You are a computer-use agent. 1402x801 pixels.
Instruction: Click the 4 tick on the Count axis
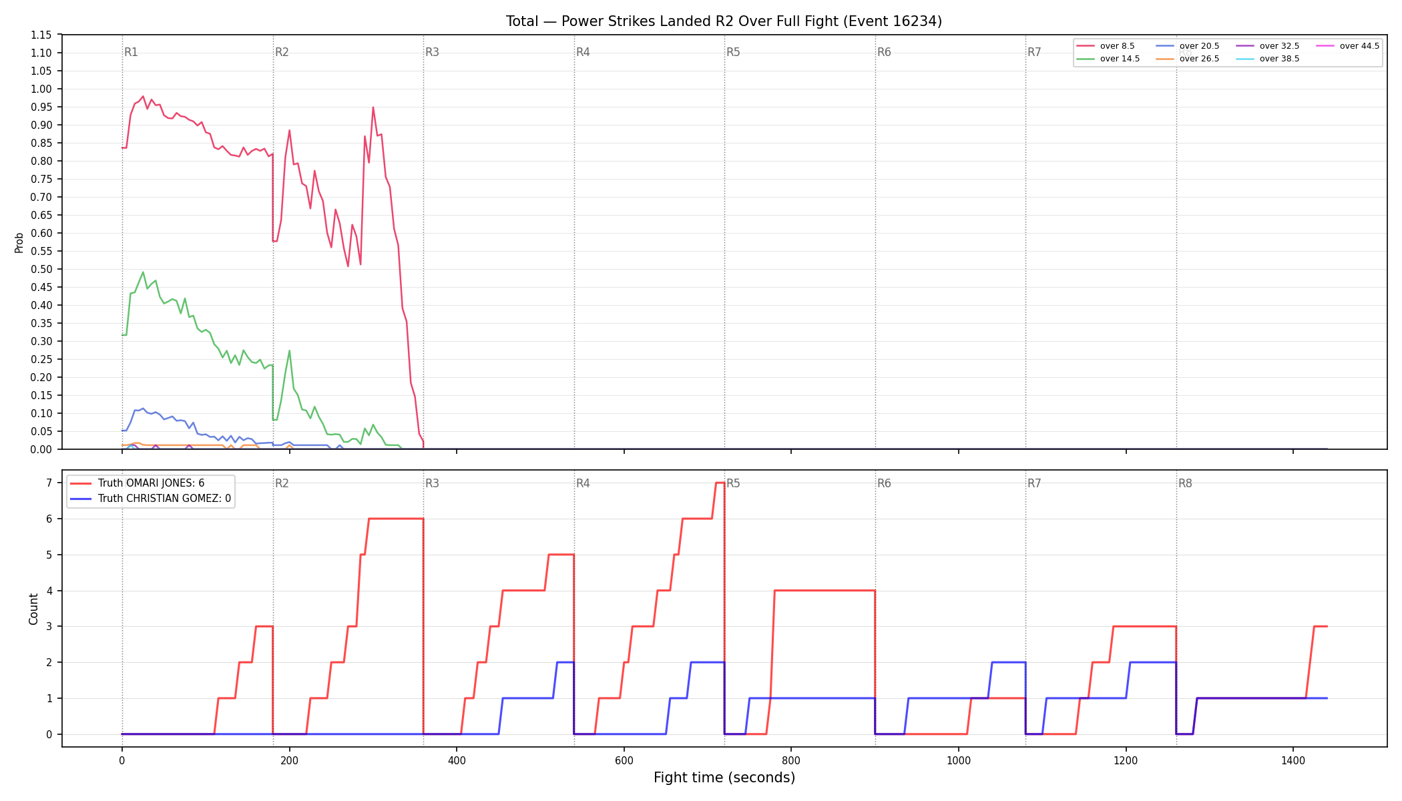pyautogui.click(x=49, y=591)
